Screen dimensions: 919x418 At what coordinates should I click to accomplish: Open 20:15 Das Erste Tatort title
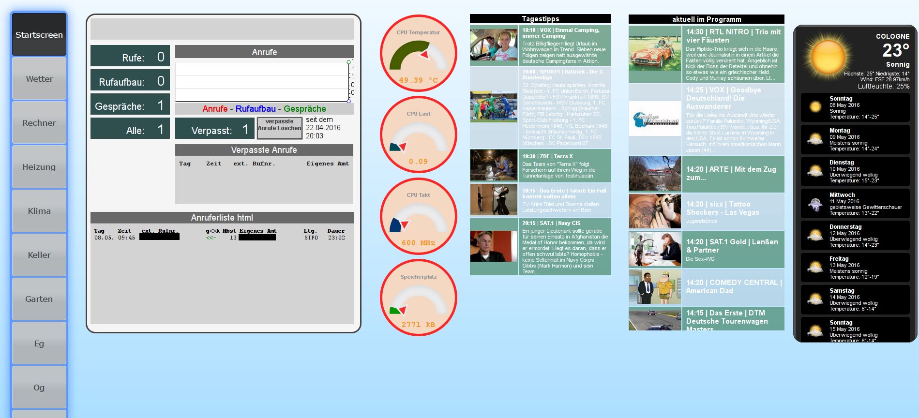coord(564,194)
